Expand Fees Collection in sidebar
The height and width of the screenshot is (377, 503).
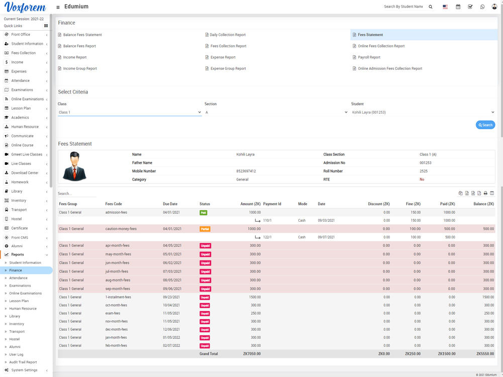click(x=24, y=53)
